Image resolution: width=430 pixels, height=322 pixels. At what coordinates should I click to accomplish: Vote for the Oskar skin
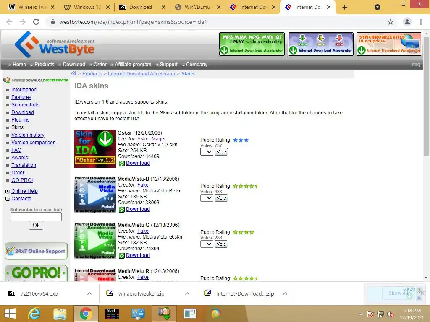tap(221, 152)
